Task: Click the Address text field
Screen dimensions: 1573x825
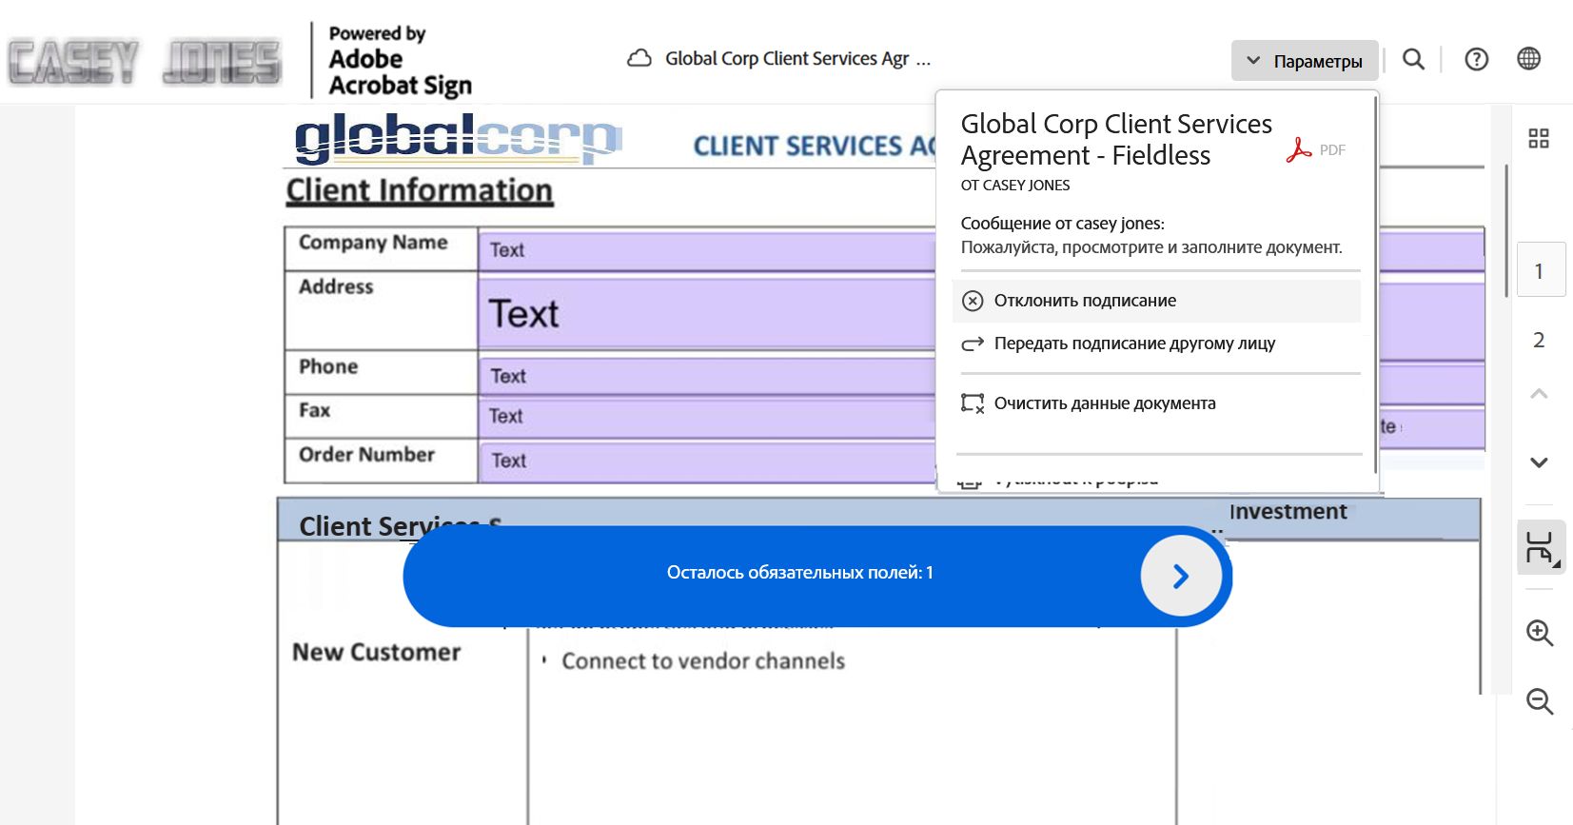Action: click(x=707, y=313)
